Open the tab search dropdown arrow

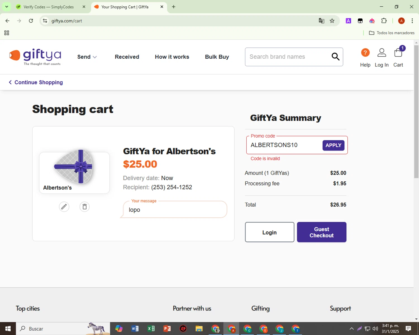pos(7,7)
